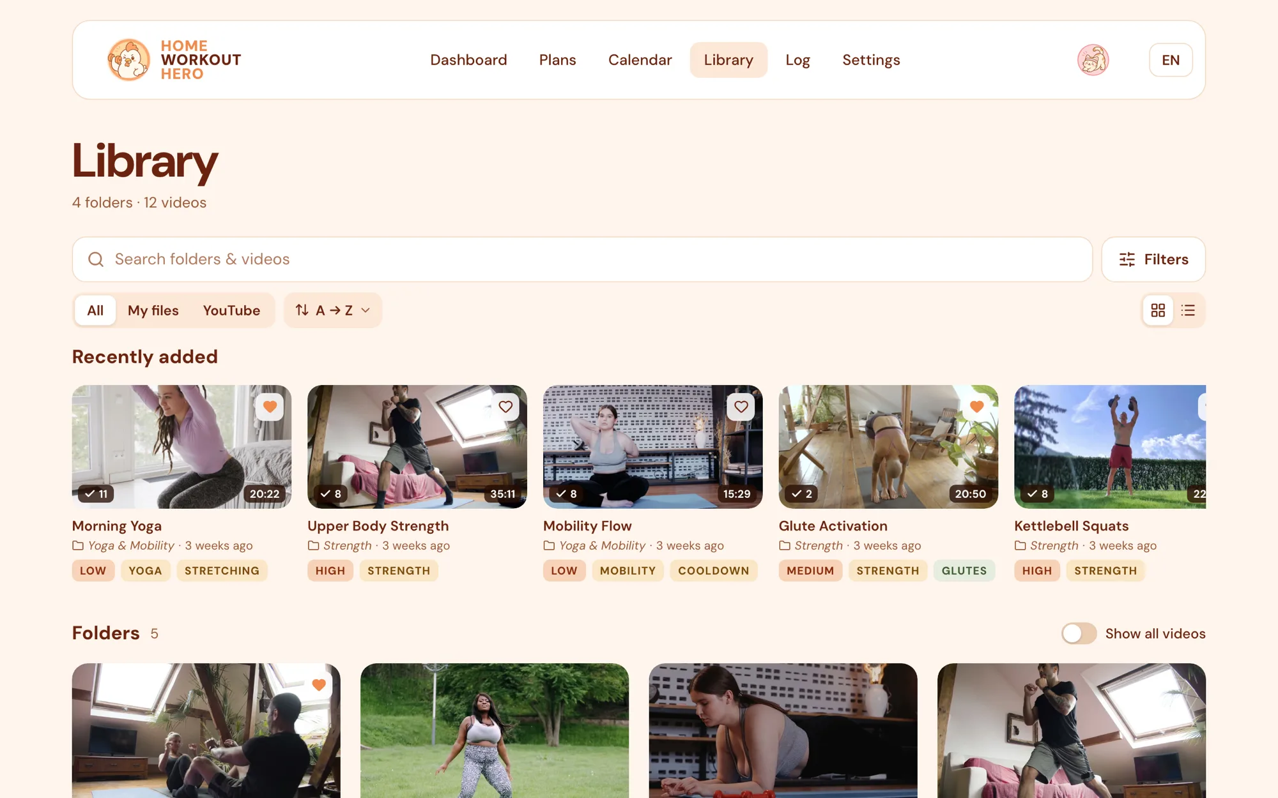Enable the Show all videos switch

click(1079, 633)
